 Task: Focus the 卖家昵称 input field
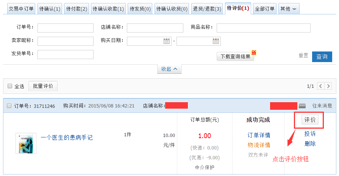[x=66, y=41]
